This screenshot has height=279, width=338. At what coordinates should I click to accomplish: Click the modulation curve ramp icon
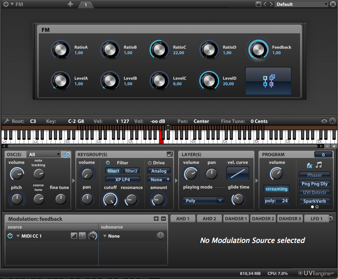pyautogui.click(x=74, y=236)
